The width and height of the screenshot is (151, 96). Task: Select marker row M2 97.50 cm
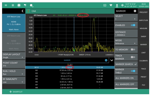pyautogui.click(x=70, y=70)
